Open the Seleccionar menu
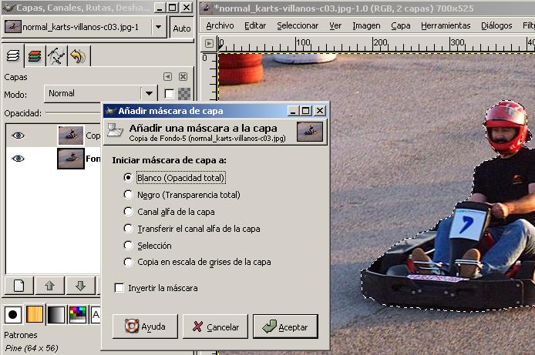535x355 pixels. click(x=298, y=25)
